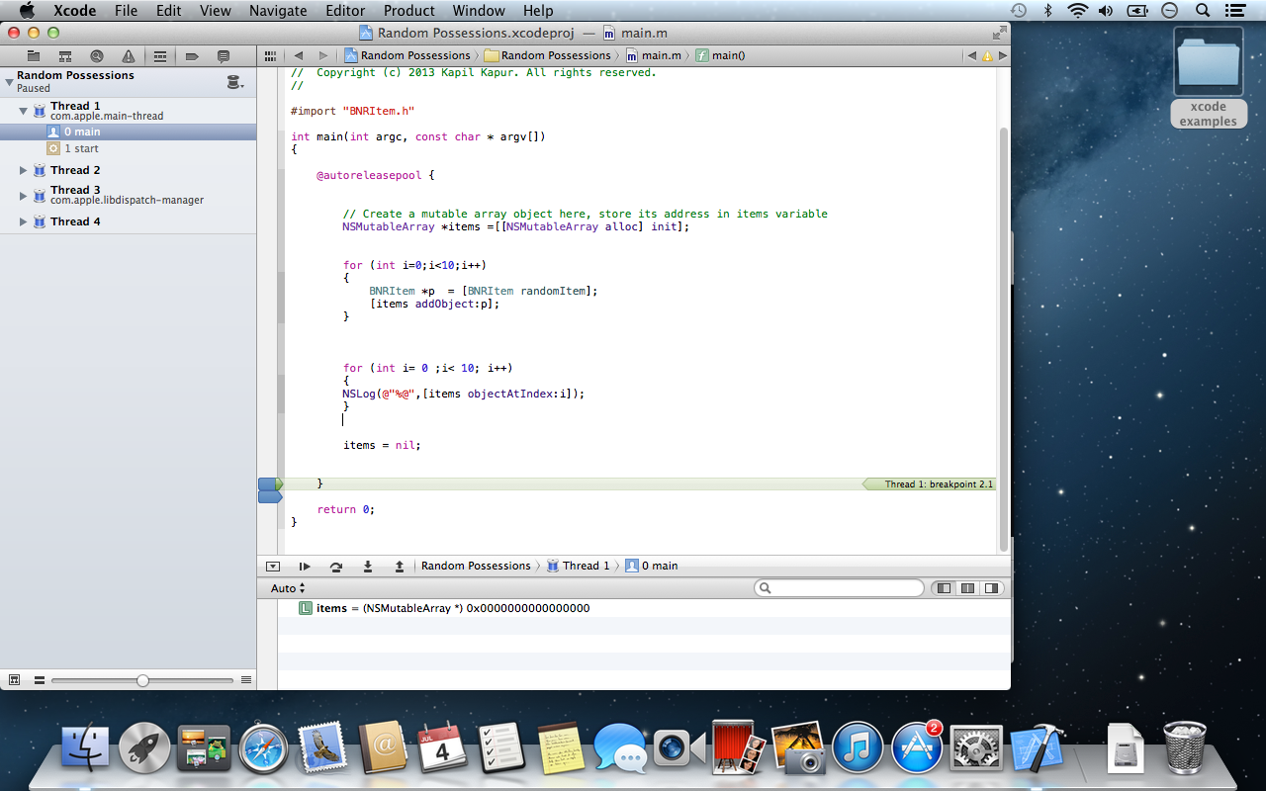Open the Issue navigator warning icon
This screenshot has width=1266, height=791.
(x=129, y=56)
